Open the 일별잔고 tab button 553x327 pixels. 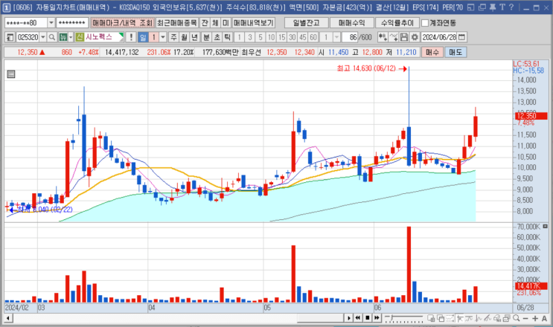[306, 23]
